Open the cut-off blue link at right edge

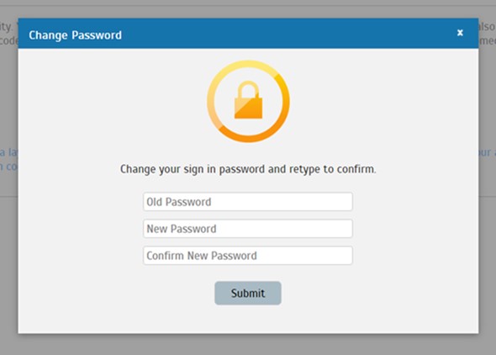pos(487,152)
